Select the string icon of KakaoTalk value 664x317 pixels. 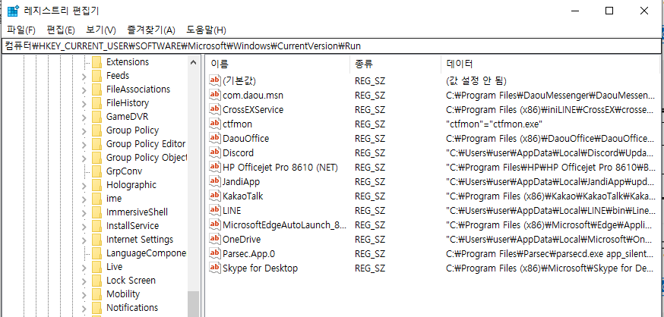[216, 196]
